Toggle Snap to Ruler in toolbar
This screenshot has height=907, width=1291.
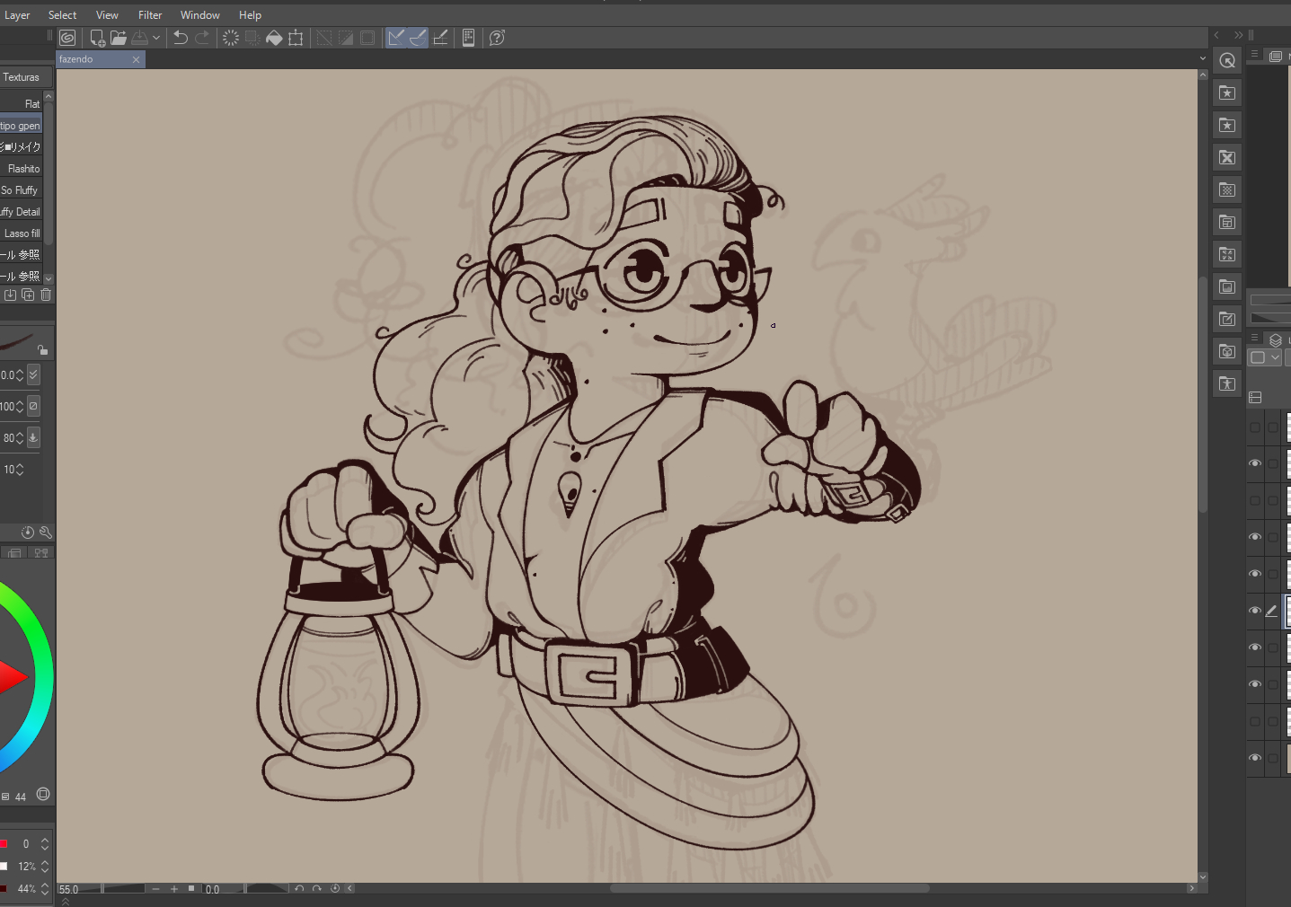(x=396, y=38)
